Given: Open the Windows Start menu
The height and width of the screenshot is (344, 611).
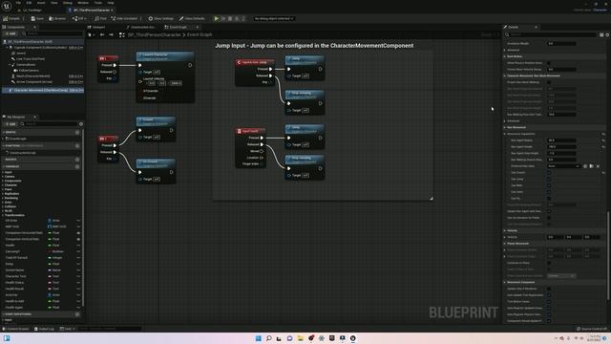Looking at the screenshot, I should (x=258, y=338).
